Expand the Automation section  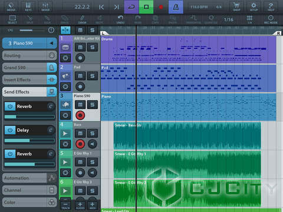[29, 178]
